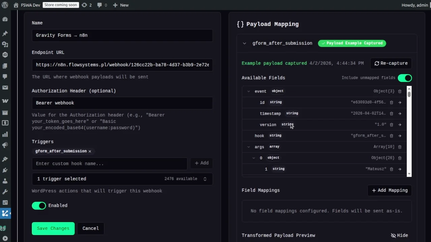
Task: Click the Store coming soon badge
Action: [61, 5]
